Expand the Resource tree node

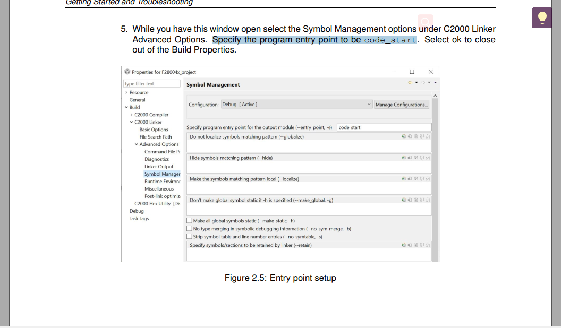[x=126, y=92]
